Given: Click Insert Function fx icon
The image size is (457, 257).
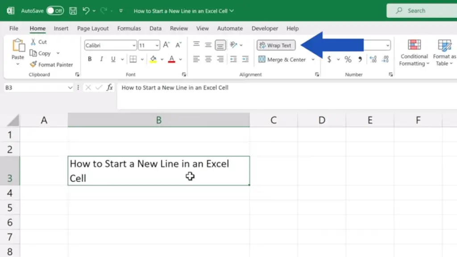Looking at the screenshot, I should pos(110,87).
